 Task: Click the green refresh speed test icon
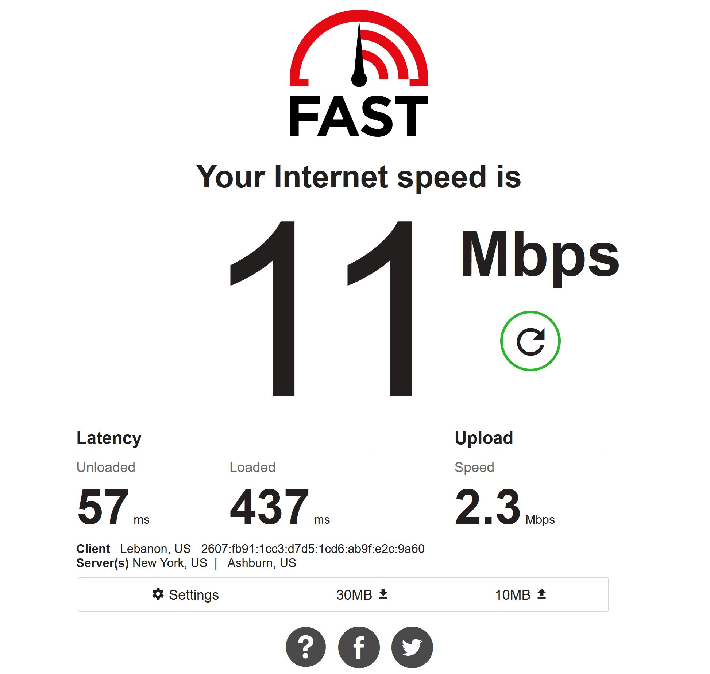point(530,341)
